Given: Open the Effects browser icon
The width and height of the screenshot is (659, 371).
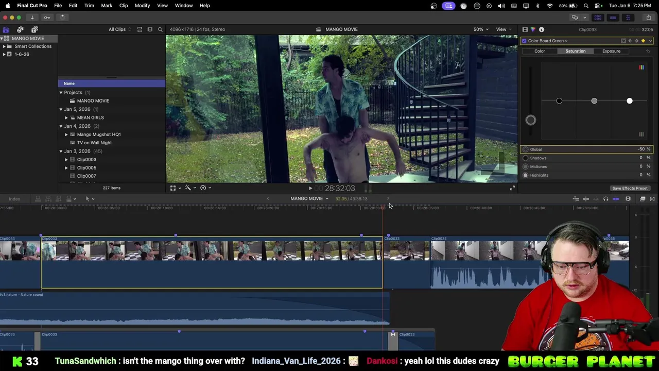Looking at the screenshot, I should pos(643,199).
